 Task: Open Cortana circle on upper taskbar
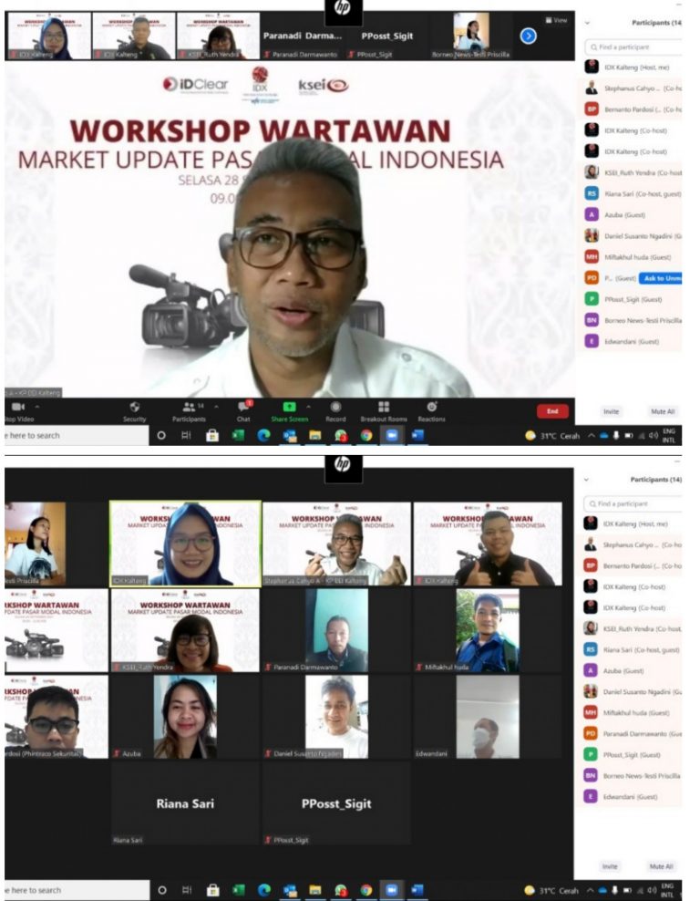coord(161,436)
